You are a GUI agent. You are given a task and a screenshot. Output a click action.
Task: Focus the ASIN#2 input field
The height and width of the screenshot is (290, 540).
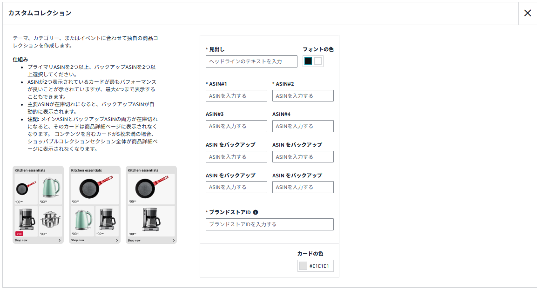pos(303,96)
